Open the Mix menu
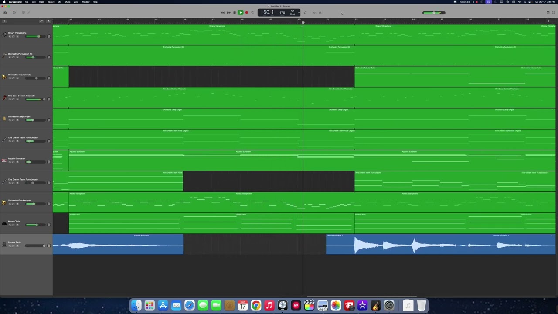 coord(60,2)
